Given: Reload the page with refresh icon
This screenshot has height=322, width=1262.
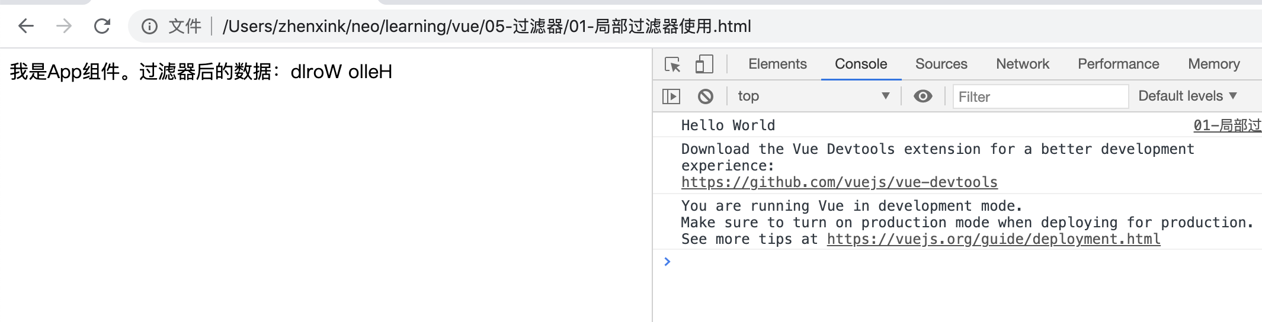Looking at the screenshot, I should point(103,26).
